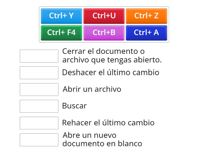Click the answer box beside 'Abre un nuevo documento'
Image resolution: width=208 pixels, height=156 pixels.
39,140
